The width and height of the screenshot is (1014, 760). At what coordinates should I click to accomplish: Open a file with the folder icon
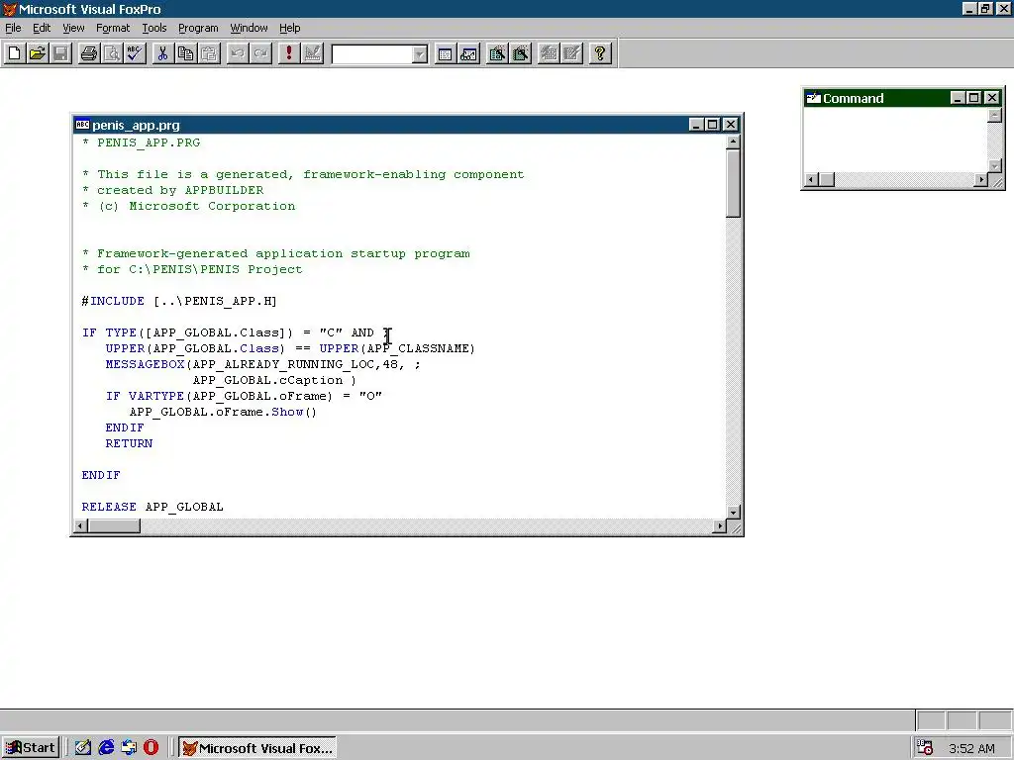38,53
